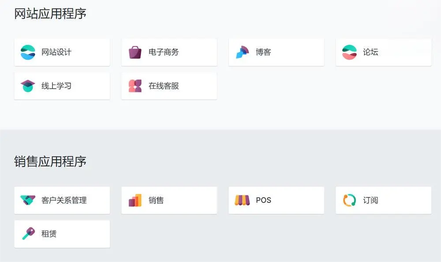Image resolution: width=441 pixels, height=262 pixels.
Task: Click the 论坛 app icon
Action: tap(349, 52)
